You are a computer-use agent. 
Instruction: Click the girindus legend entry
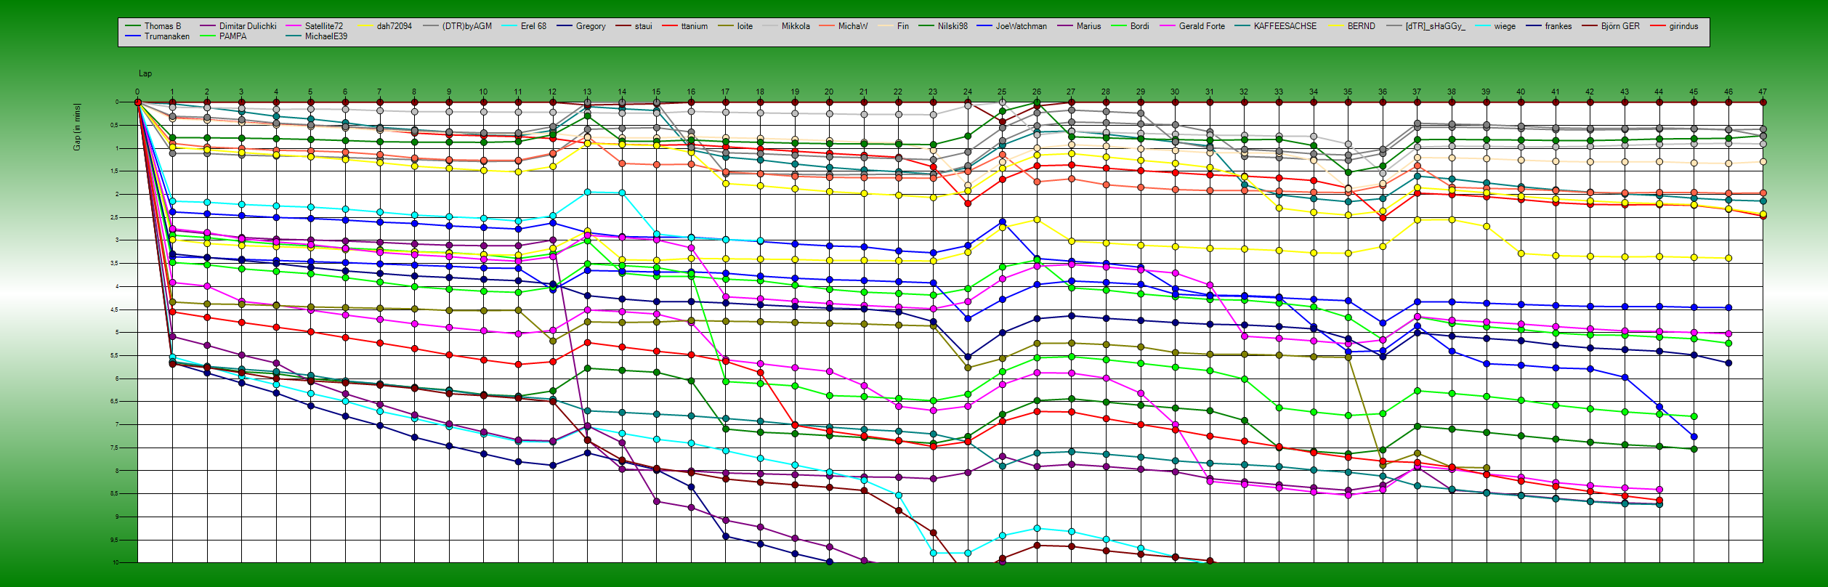coord(1683,26)
